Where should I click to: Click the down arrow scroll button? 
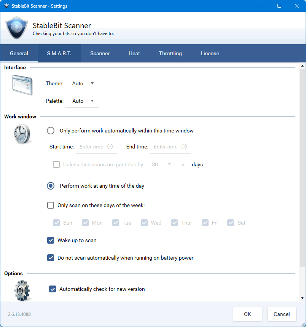click(x=302, y=298)
